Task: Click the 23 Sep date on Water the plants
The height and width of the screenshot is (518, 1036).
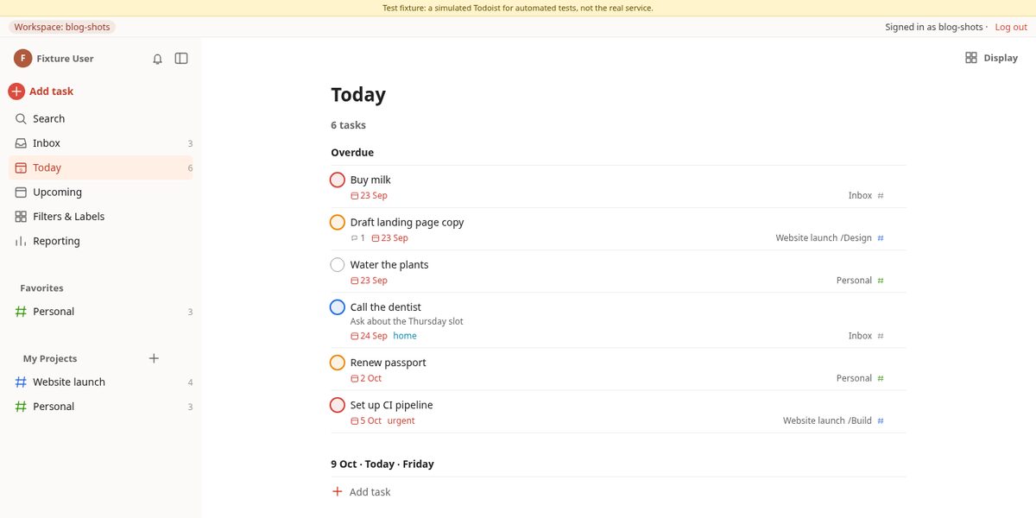Action: click(x=369, y=281)
